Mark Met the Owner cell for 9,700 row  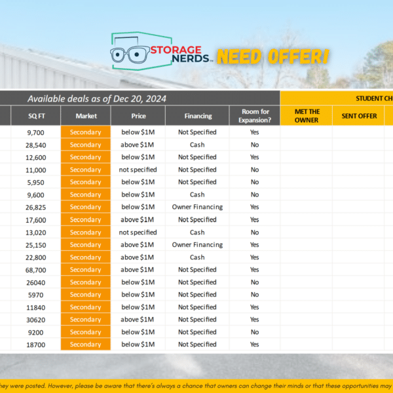pos(307,132)
